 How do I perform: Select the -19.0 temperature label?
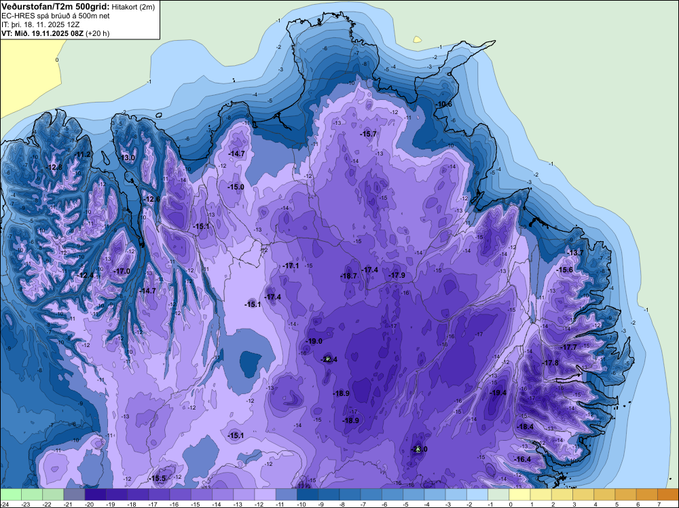pyautogui.click(x=314, y=341)
